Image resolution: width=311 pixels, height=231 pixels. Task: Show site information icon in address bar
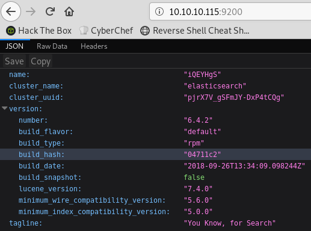(159, 11)
